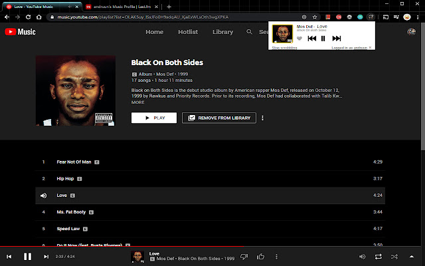Click the 4:29 duration of Fear Not Of Man
Image resolution: width=425 pixels, height=266 pixels.
tap(378, 162)
